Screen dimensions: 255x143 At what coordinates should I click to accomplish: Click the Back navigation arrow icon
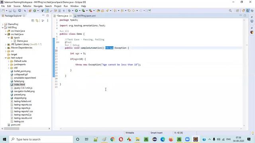[134, 11]
